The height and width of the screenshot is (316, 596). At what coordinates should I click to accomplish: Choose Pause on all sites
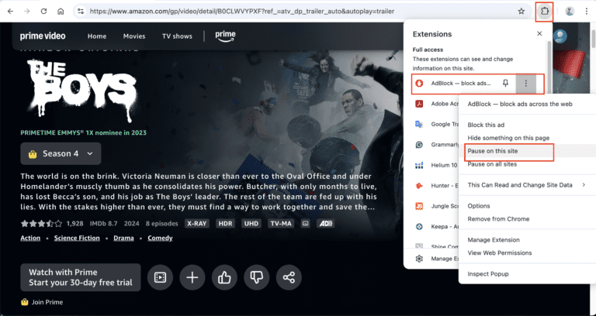(x=493, y=164)
